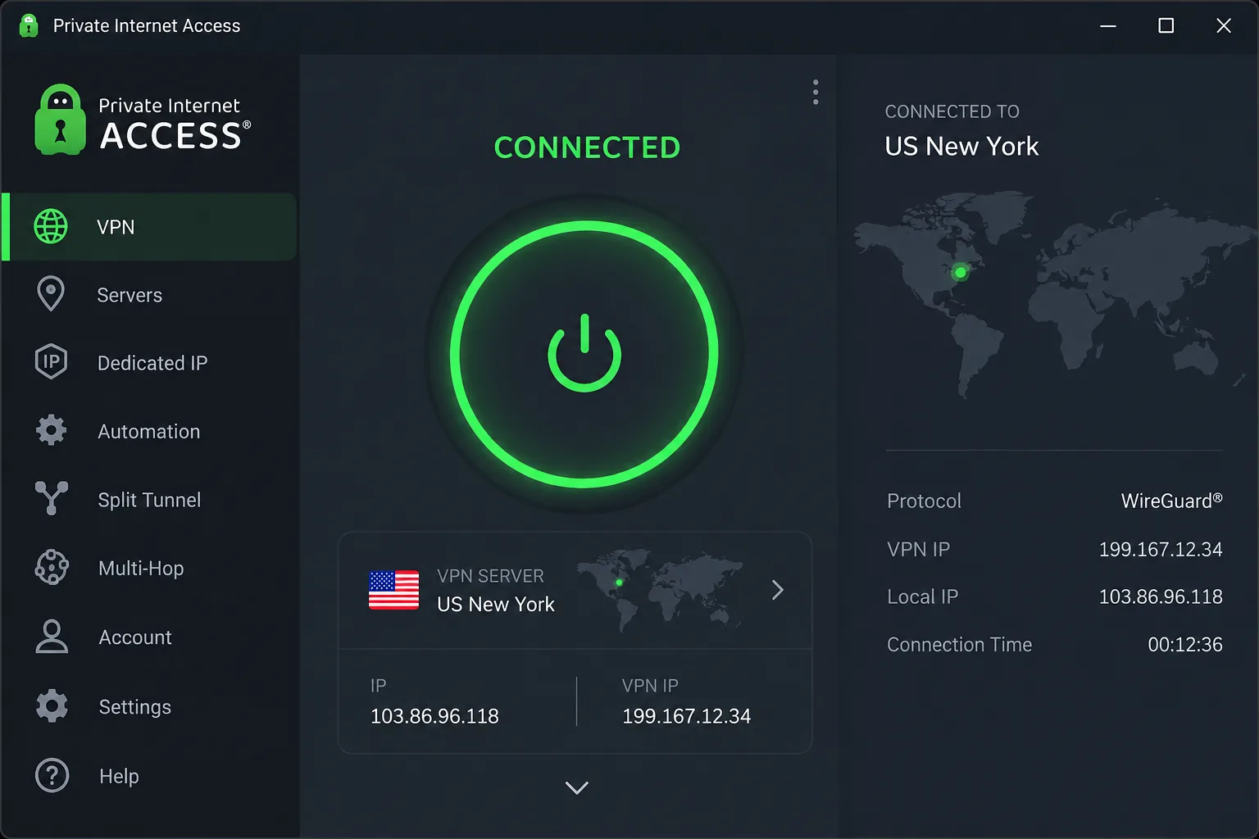Go to the Dedicated IP section
This screenshot has height=839, width=1259.
click(x=149, y=363)
